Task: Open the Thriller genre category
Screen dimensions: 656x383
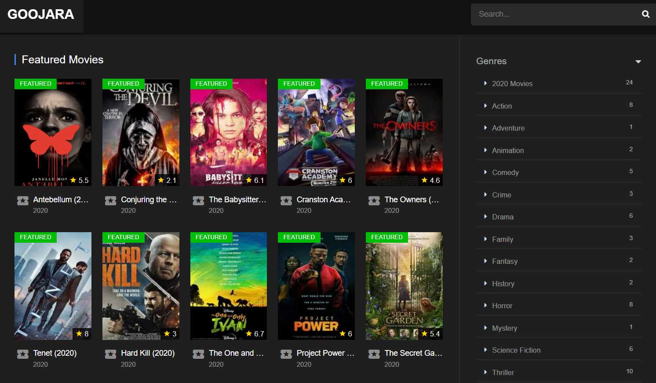Action: tap(503, 372)
